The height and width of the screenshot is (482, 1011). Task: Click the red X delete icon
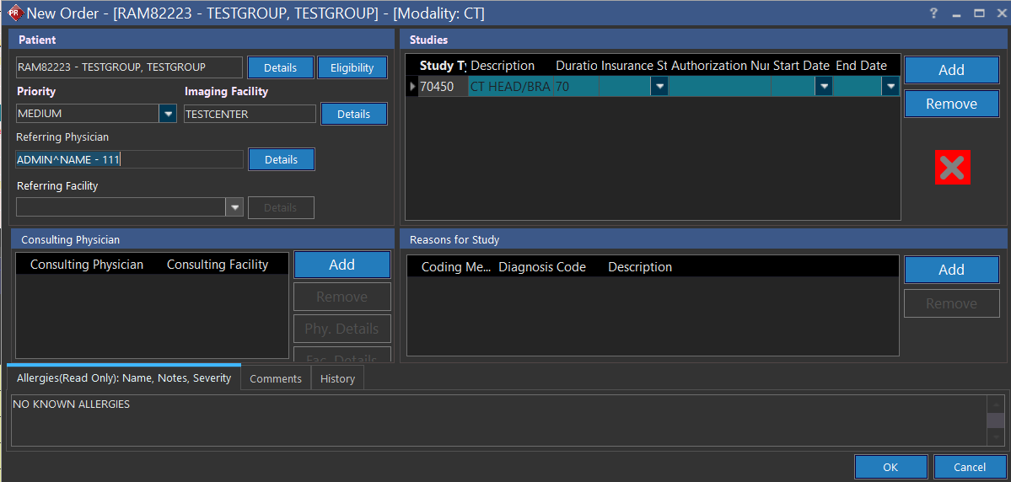coord(952,167)
